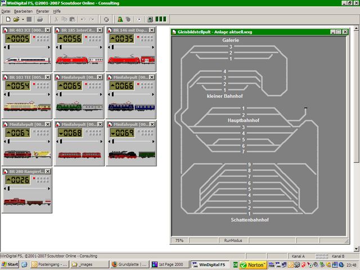This screenshot has width=360, height=270.
Task: Click the 0005 address display
Action: (x=17, y=39)
